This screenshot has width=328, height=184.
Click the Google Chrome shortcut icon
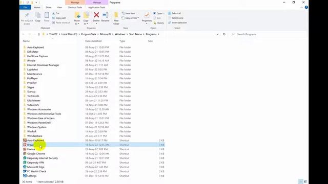tap(25, 154)
